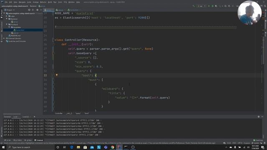The height and width of the screenshot is (150, 267).
Task: Open the Run tool window button
Action: pos(28,140)
